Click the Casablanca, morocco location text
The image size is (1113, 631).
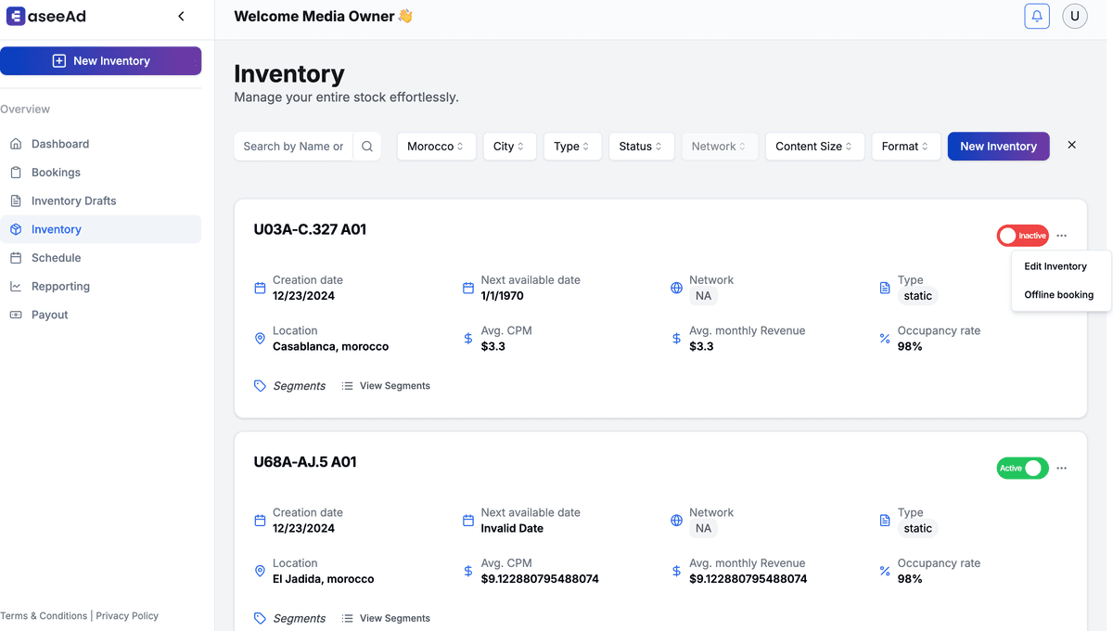[330, 347]
